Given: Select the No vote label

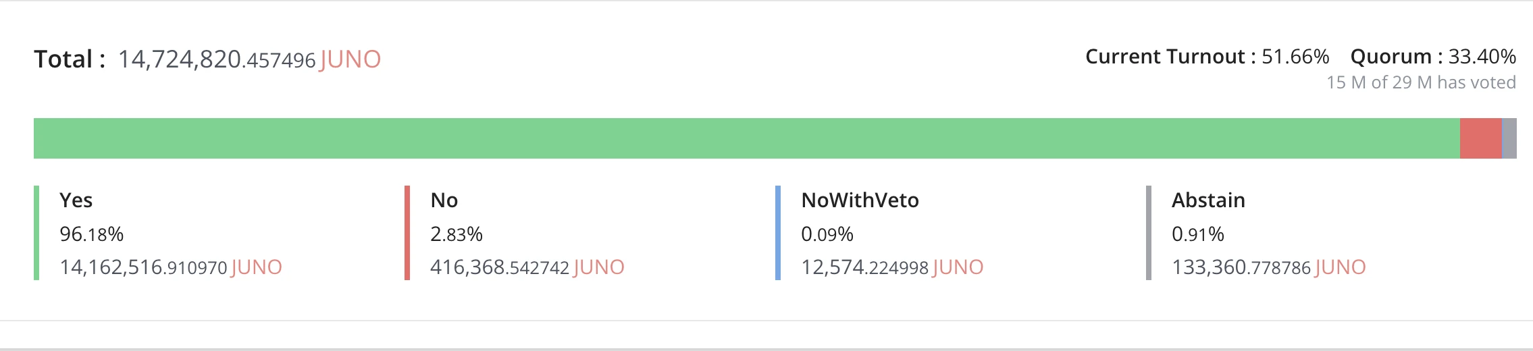Looking at the screenshot, I should coord(444,200).
